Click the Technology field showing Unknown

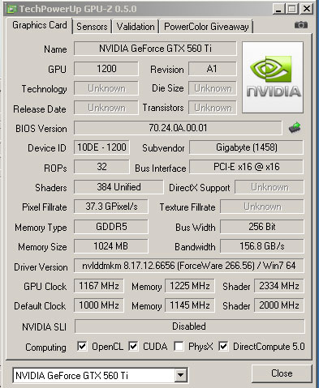106,88
